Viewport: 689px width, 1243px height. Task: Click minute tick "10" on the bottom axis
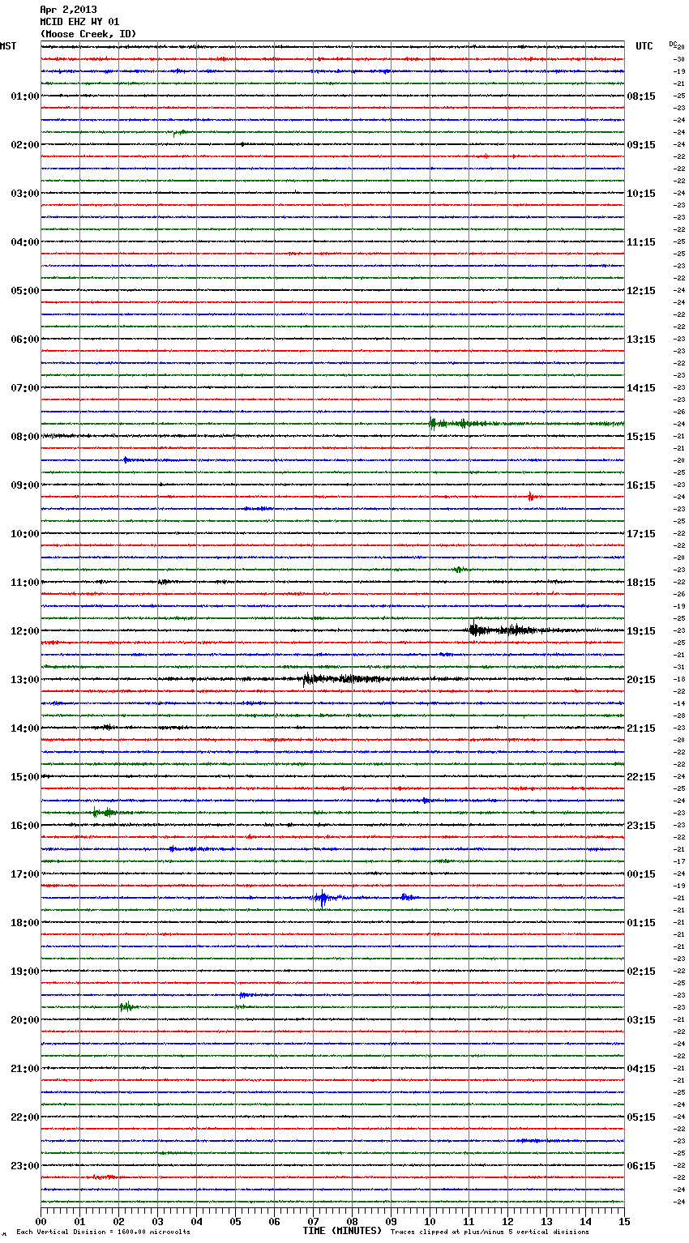tap(430, 1221)
